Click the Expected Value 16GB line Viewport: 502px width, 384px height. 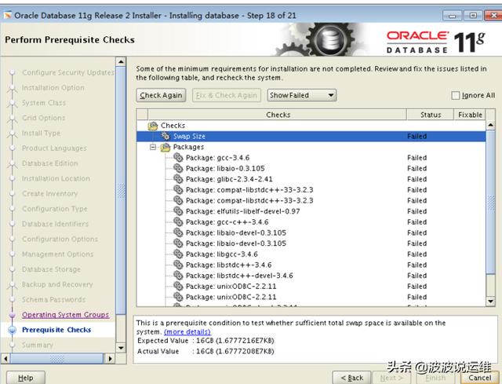[206, 340]
